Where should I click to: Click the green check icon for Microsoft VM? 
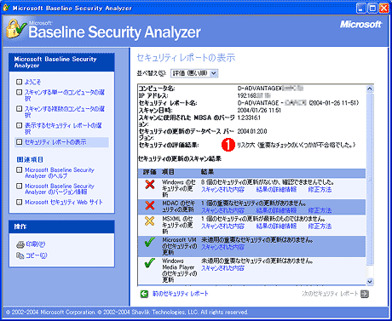click(150, 242)
